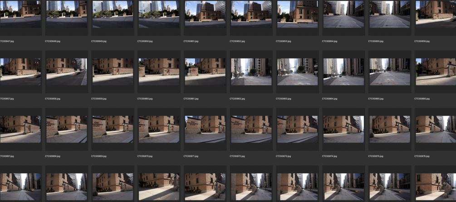Select the CTC00875.jpg thumbnail image
Image resolution: width=456 pixels, height=202 pixels.
click(390, 129)
